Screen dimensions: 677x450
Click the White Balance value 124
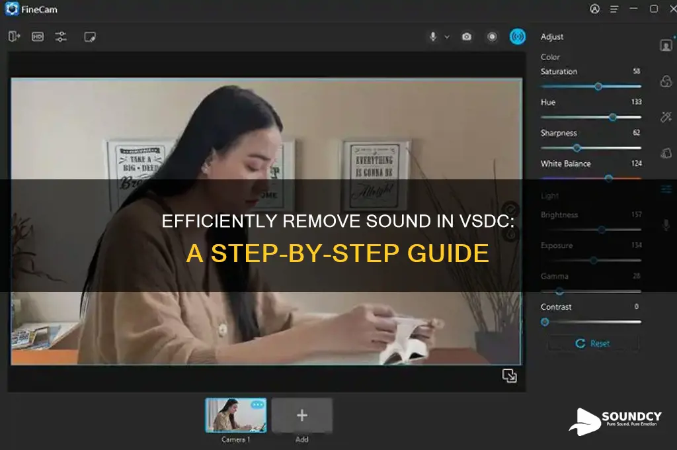637,163
